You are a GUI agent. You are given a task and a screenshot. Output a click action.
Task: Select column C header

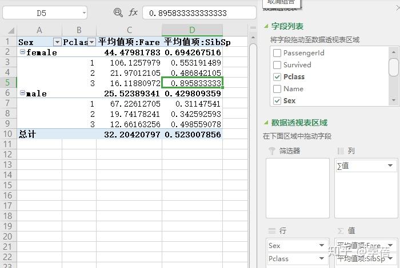(x=129, y=30)
